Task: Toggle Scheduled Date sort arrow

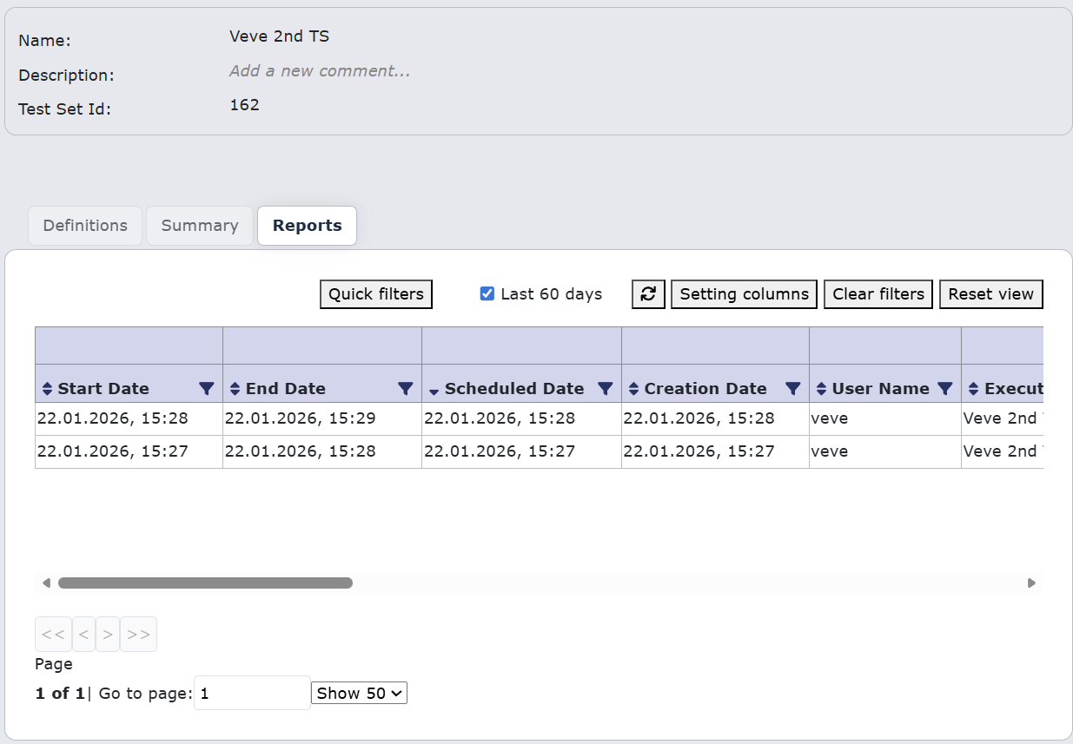Action: 434,391
